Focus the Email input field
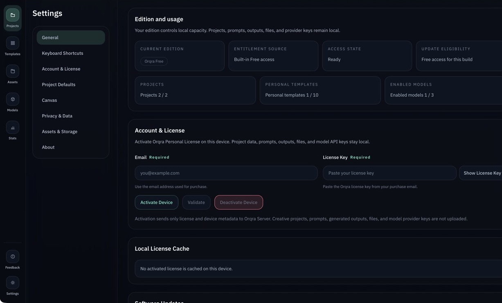Image resolution: width=502 pixels, height=303 pixels. (x=226, y=173)
